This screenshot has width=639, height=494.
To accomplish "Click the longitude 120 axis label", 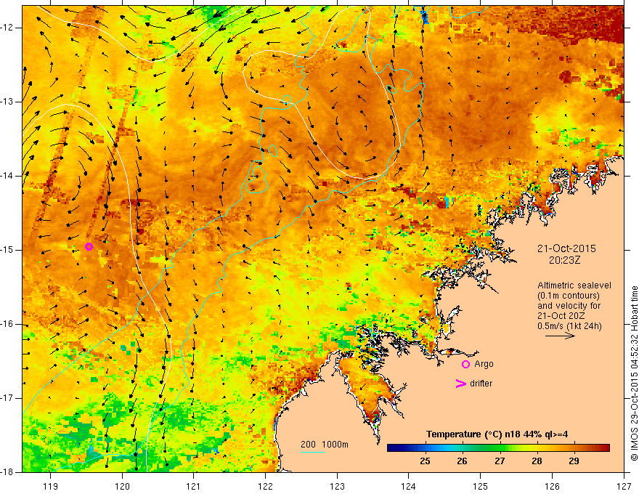I will (x=122, y=486).
